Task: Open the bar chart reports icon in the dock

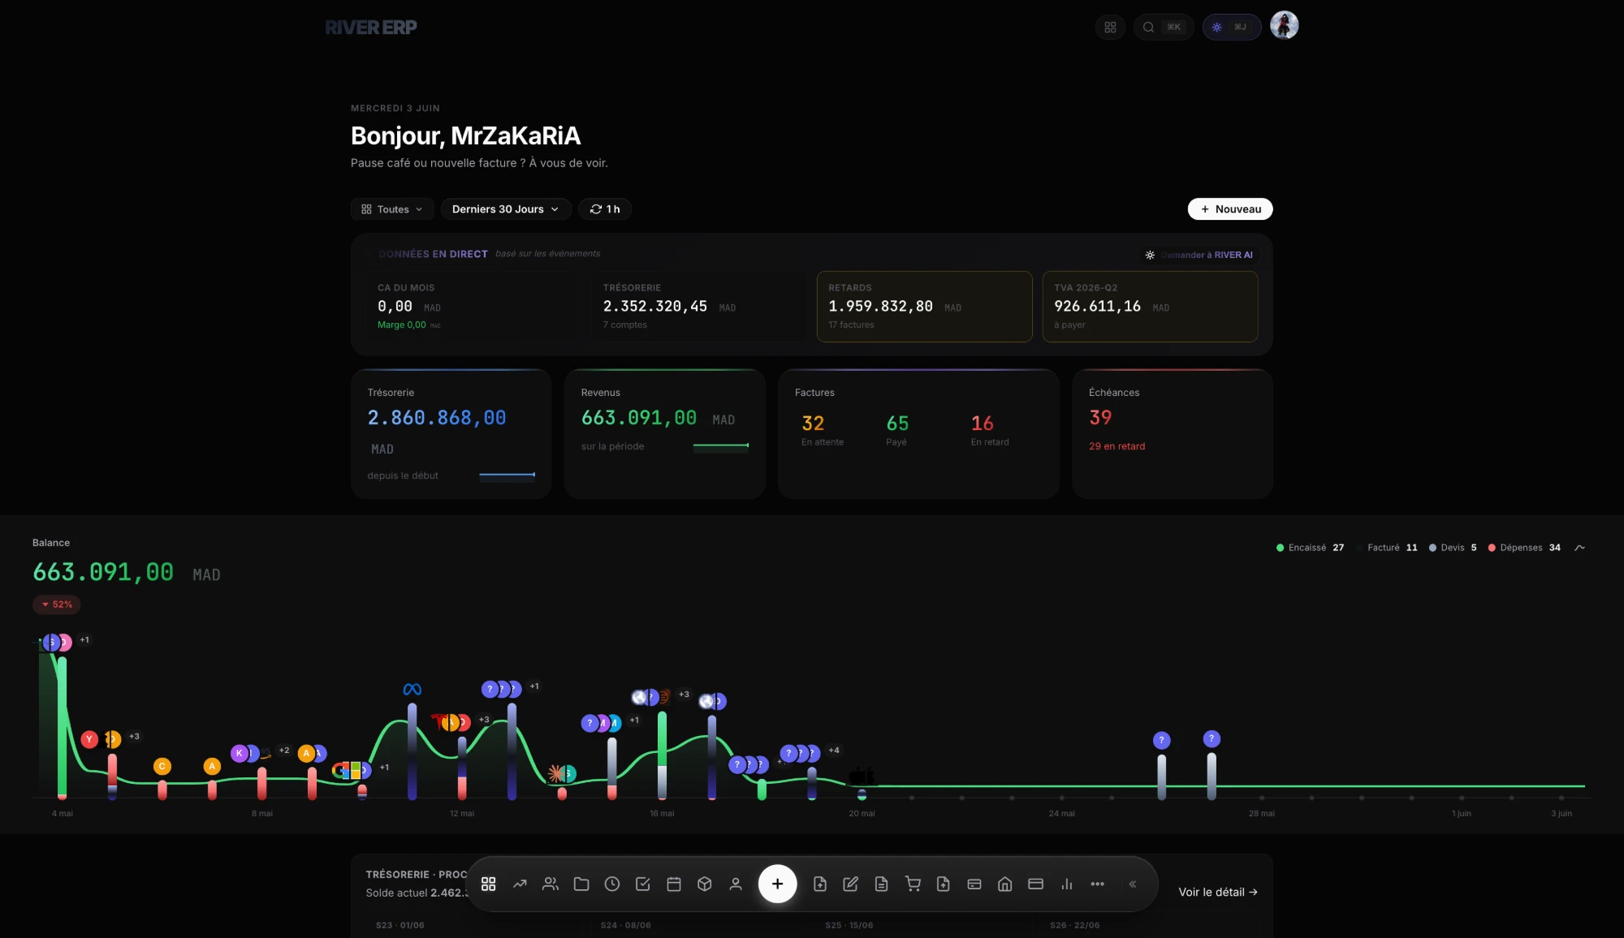Action: pos(1067,884)
